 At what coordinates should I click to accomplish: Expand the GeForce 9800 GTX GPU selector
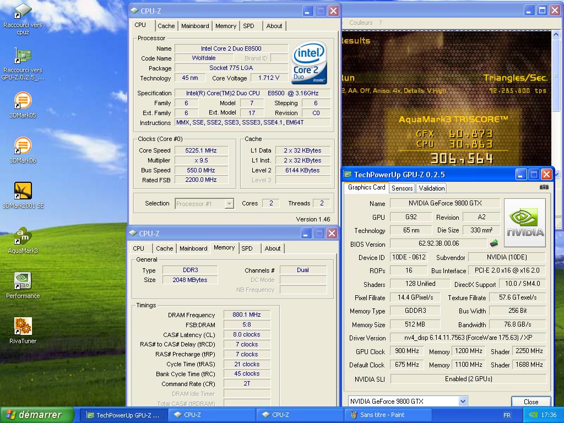tap(463, 401)
